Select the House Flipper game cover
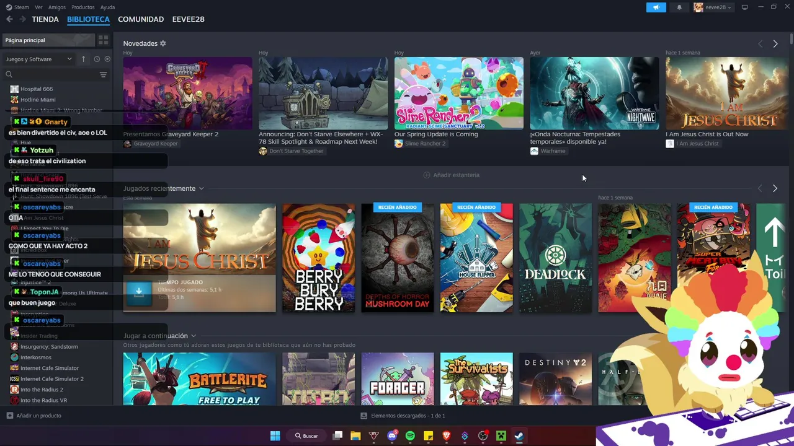794x446 pixels. (476, 258)
